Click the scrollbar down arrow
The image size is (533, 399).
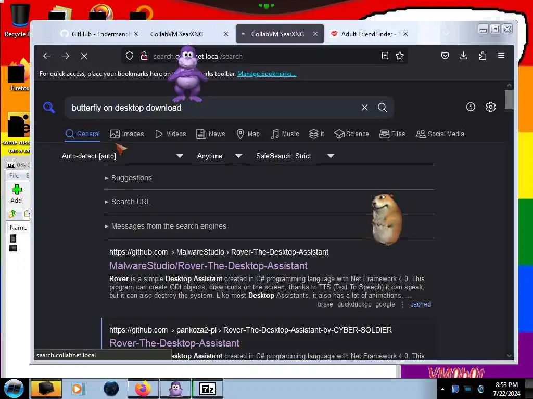click(509, 355)
